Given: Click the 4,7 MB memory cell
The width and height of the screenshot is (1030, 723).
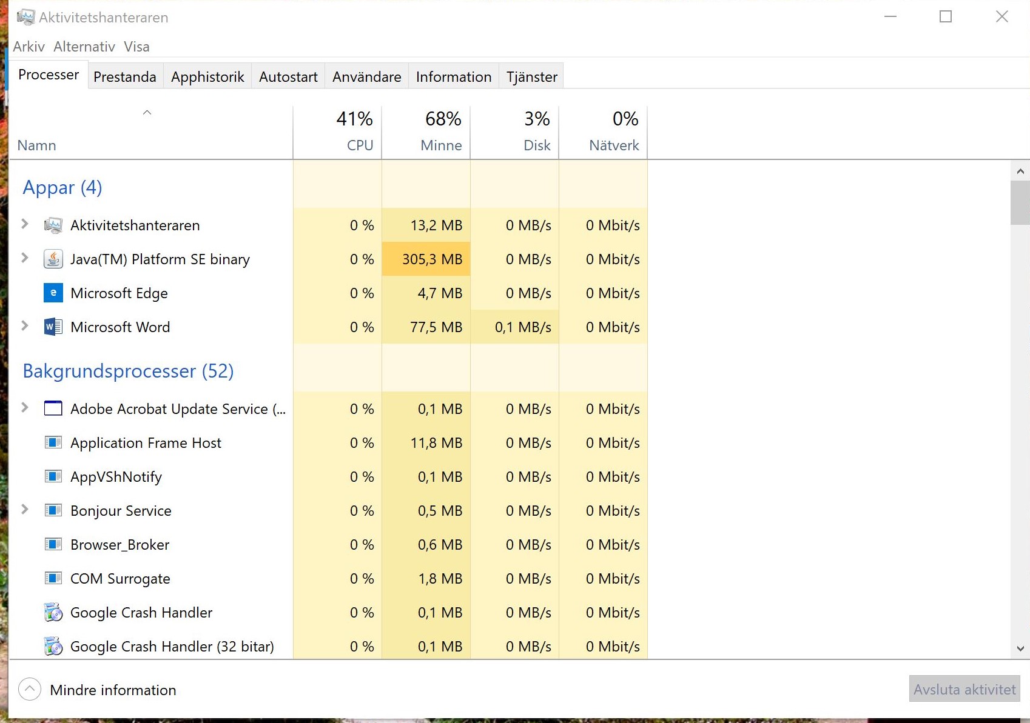Looking at the screenshot, I should [426, 293].
